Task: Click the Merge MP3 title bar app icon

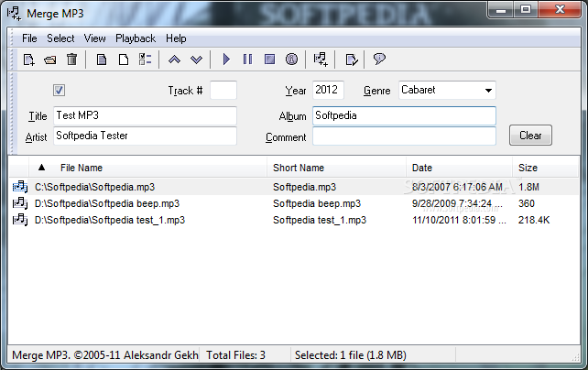Action: tap(15, 13)
